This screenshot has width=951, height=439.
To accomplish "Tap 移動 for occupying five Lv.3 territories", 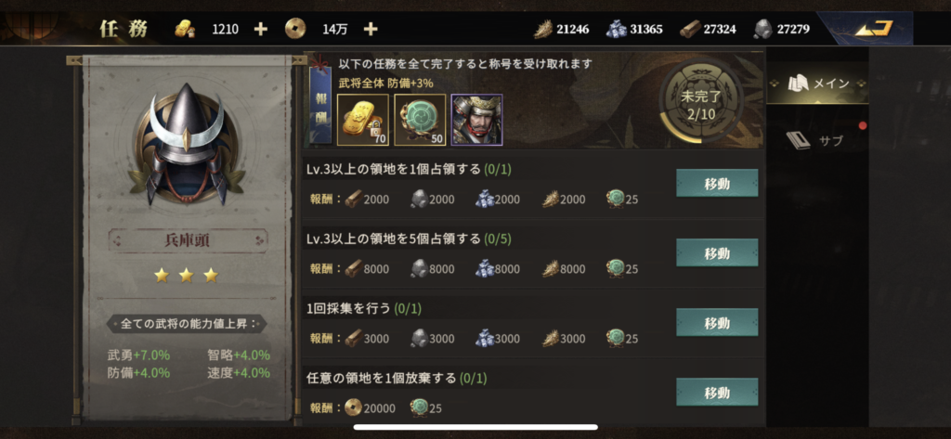I will [717, 252].
